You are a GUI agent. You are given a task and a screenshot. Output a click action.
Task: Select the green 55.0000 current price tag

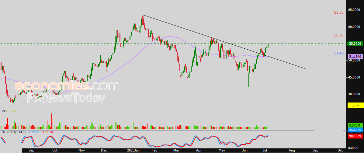[354, 43]
